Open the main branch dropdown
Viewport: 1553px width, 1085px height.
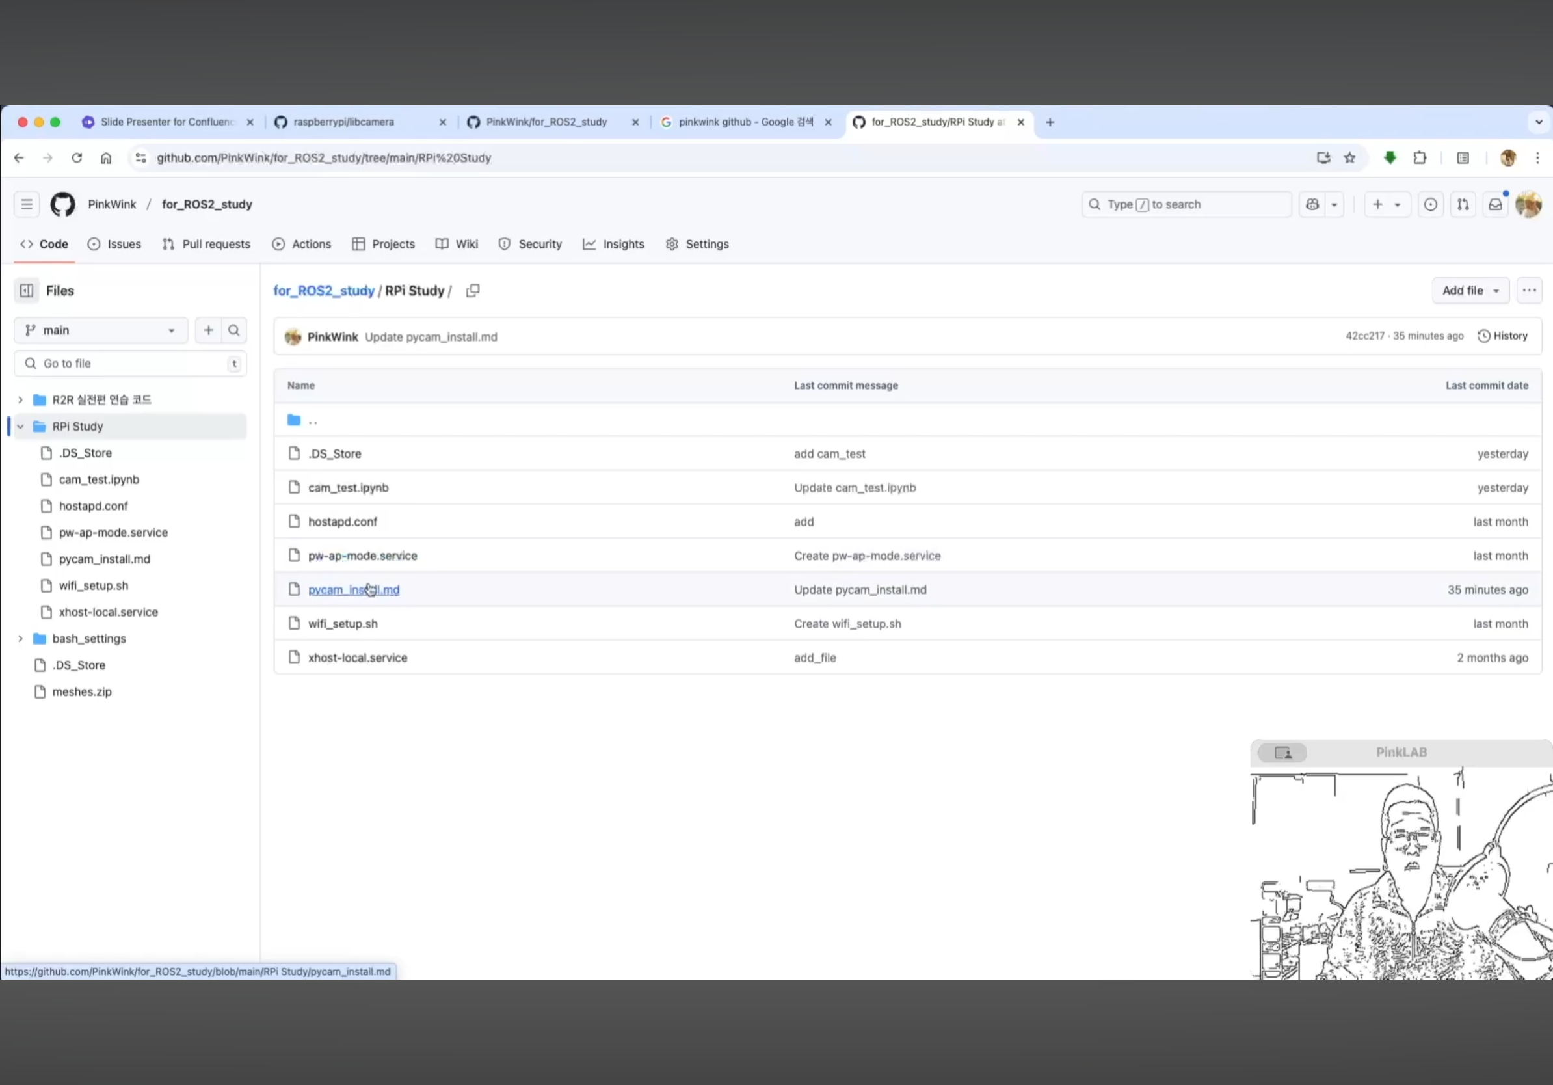pyautogui.click(x=101, y=330)
